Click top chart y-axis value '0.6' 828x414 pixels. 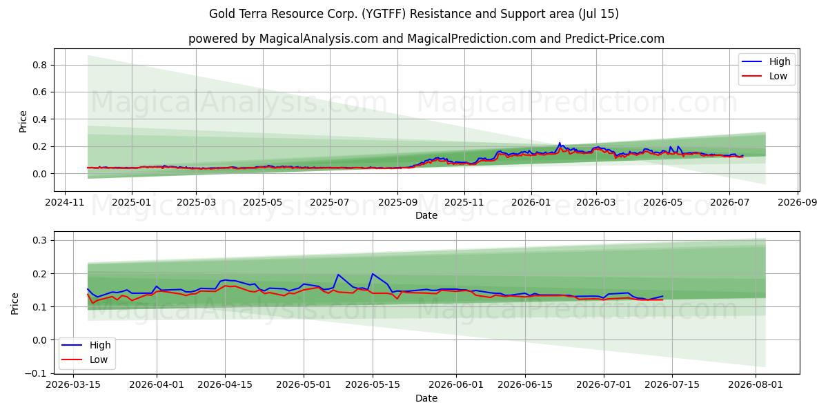(x=41, y=92)
